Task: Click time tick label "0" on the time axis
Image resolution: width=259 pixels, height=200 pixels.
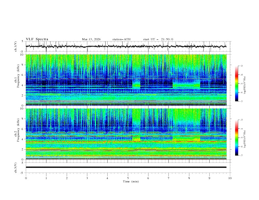Action: 26,178
